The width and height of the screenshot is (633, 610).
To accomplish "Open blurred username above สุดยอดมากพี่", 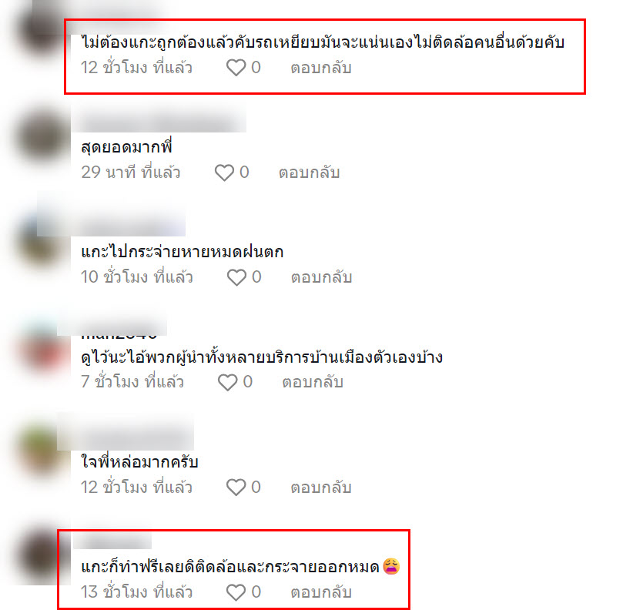I will 159,120.
